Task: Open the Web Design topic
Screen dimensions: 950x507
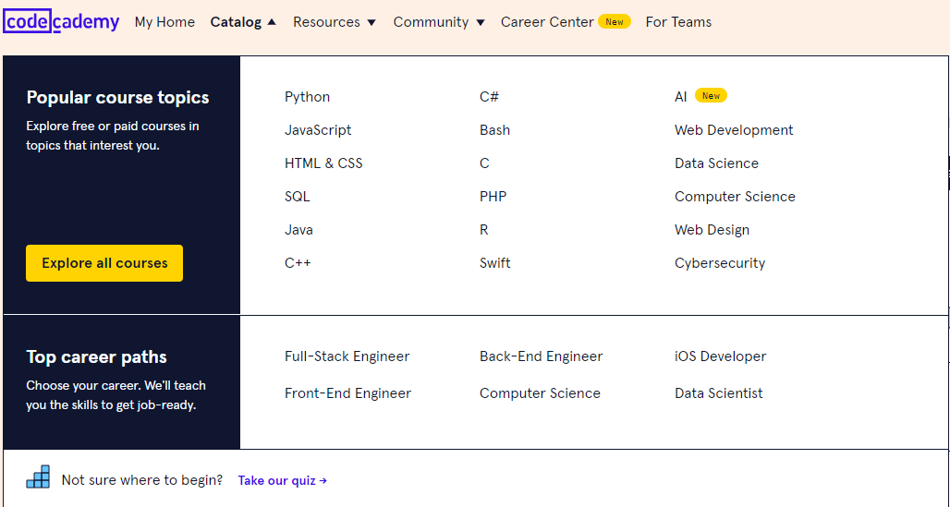Action: [712, 230]
